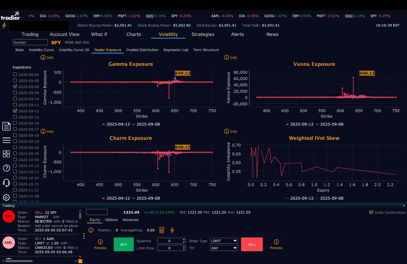This screenshot has height=264, width=407.
Task: Click the lightning bolt icon beside calculator
Action: pos(172,230)
